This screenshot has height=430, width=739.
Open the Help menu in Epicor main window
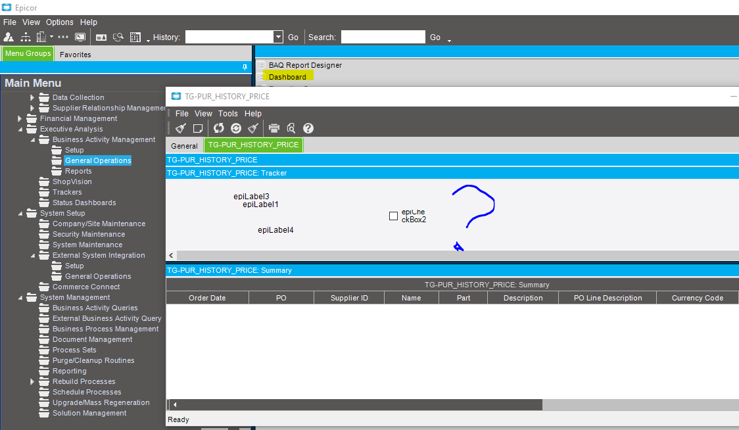(89, 22)
